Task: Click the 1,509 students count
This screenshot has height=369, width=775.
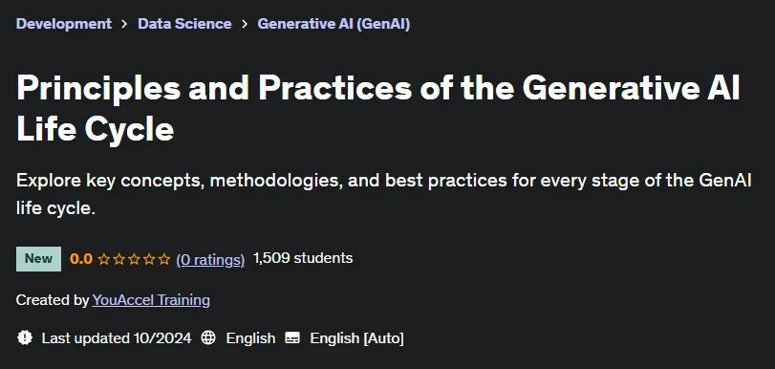Action: (303, 258)
